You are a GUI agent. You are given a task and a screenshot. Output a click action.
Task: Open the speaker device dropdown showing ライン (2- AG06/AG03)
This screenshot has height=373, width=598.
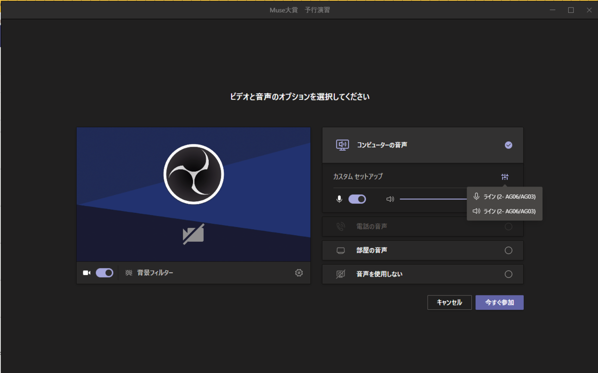pyautogui.click(x=504, y=211)
